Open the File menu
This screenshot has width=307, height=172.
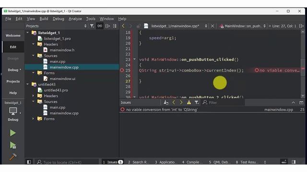8,19
